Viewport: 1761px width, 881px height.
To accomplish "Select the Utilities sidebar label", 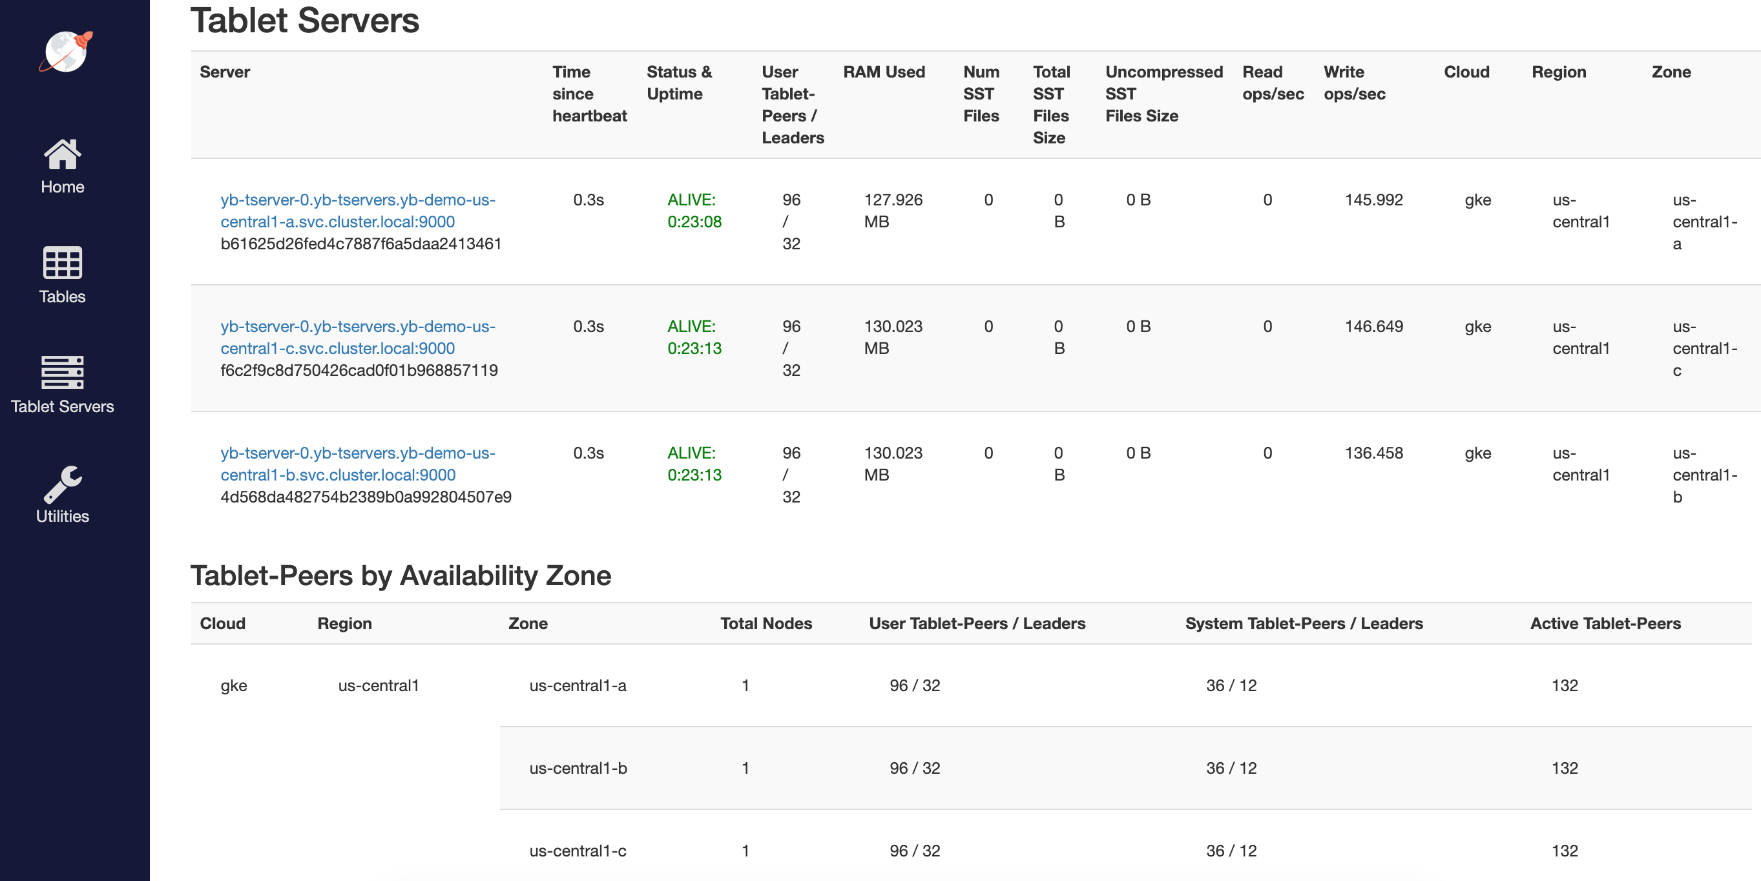I will tap(62, 516).
